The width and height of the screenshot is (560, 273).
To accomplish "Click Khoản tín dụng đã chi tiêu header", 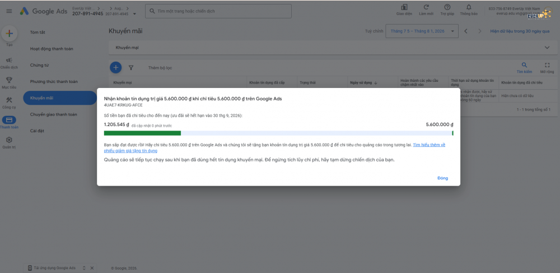I will 522,82.
